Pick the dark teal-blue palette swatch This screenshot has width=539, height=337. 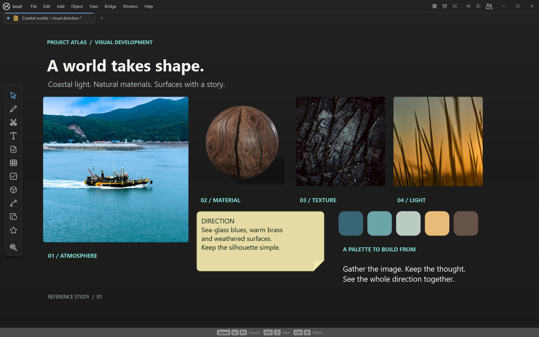point(351,223)
